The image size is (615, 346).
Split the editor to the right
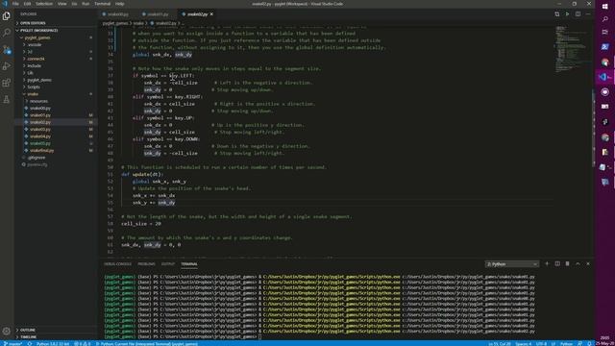(578, 14)
